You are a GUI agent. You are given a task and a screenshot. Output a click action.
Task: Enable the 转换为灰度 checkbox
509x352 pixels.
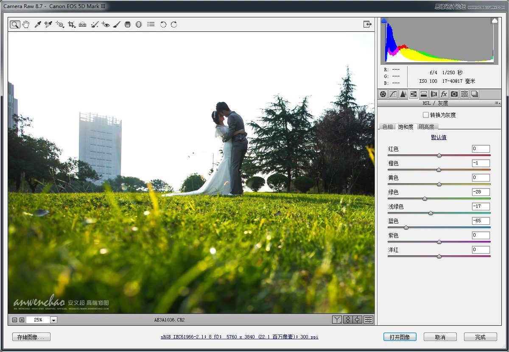click(425, 115)
